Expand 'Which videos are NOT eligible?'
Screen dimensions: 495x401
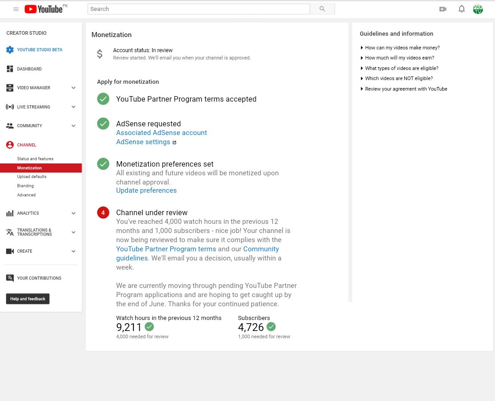(396, 78)
